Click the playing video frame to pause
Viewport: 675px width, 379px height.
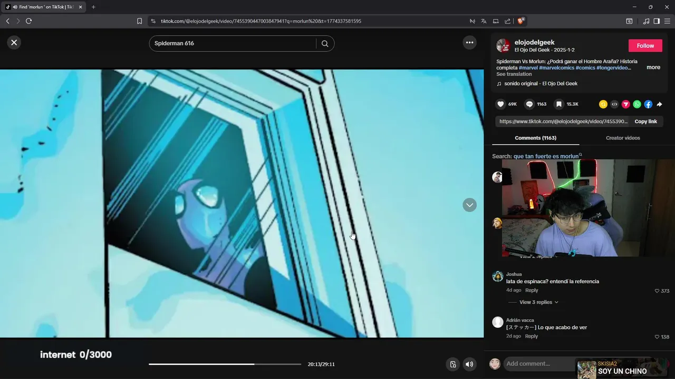click(x=242, y=204)
